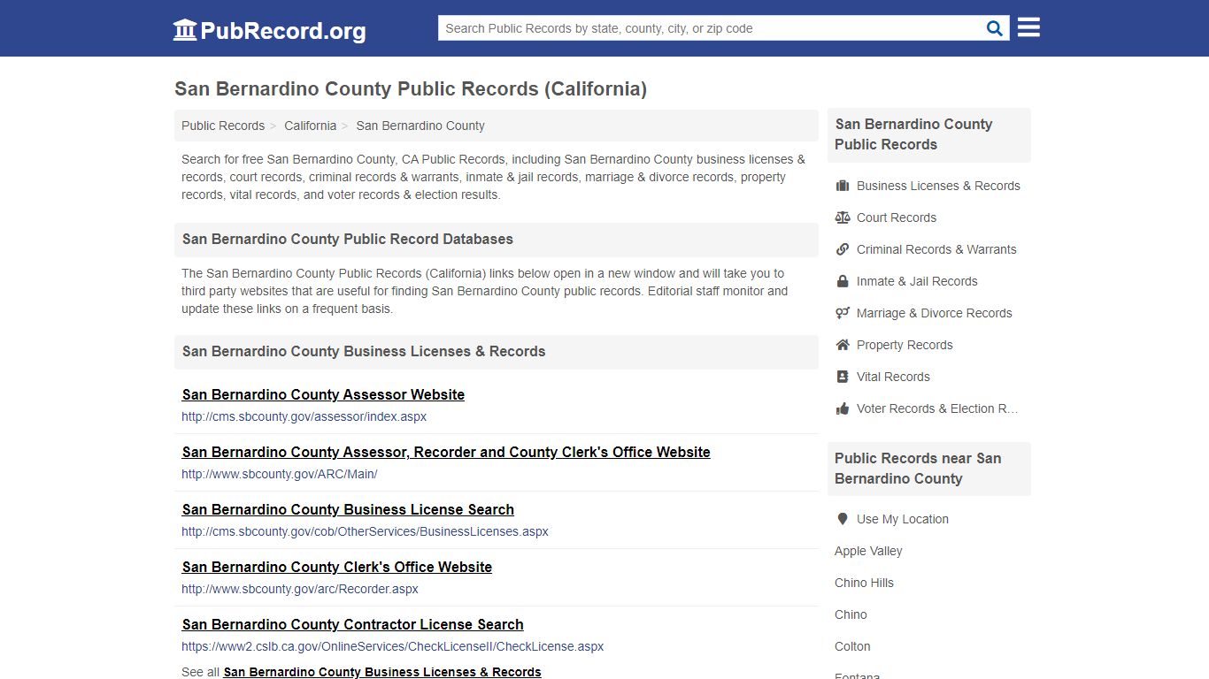Screen dimensions: 1209x679
Task: Click the Business Licenses briefcase icon
Action: [x=843, y=186]
